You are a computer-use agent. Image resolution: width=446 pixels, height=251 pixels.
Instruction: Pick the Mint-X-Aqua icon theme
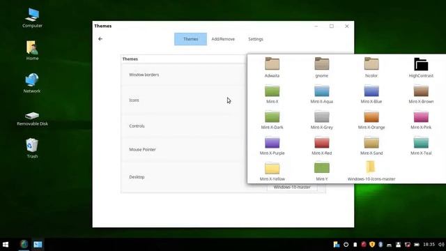(x=322, y=94)
